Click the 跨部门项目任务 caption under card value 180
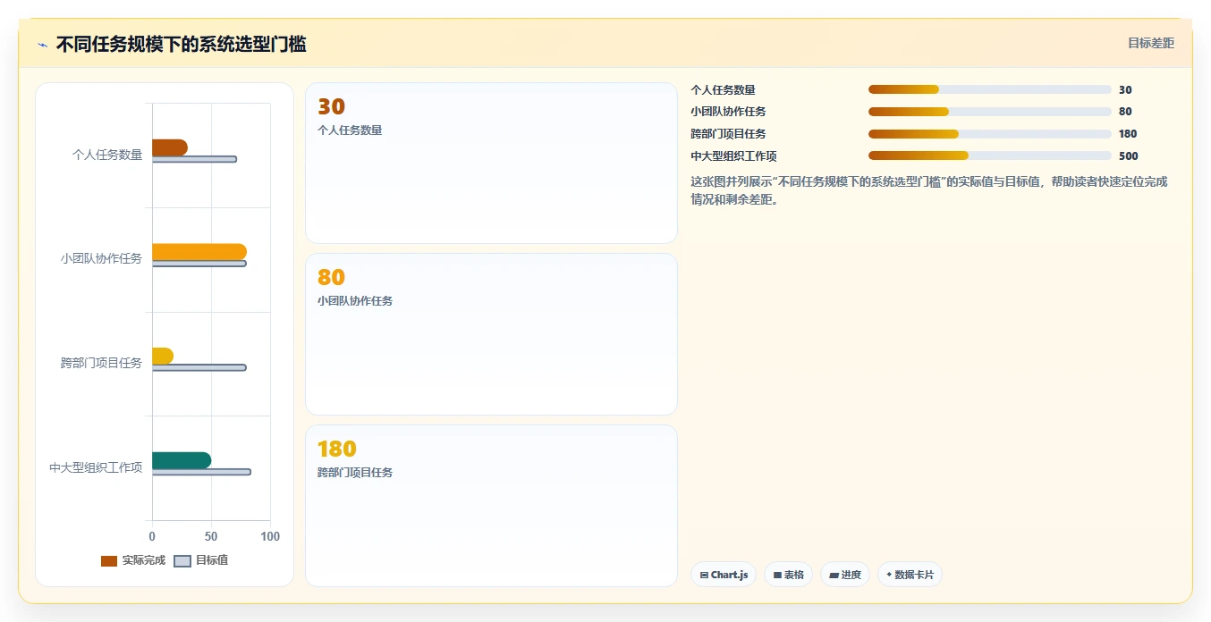1211x622 pixels. 355,473
